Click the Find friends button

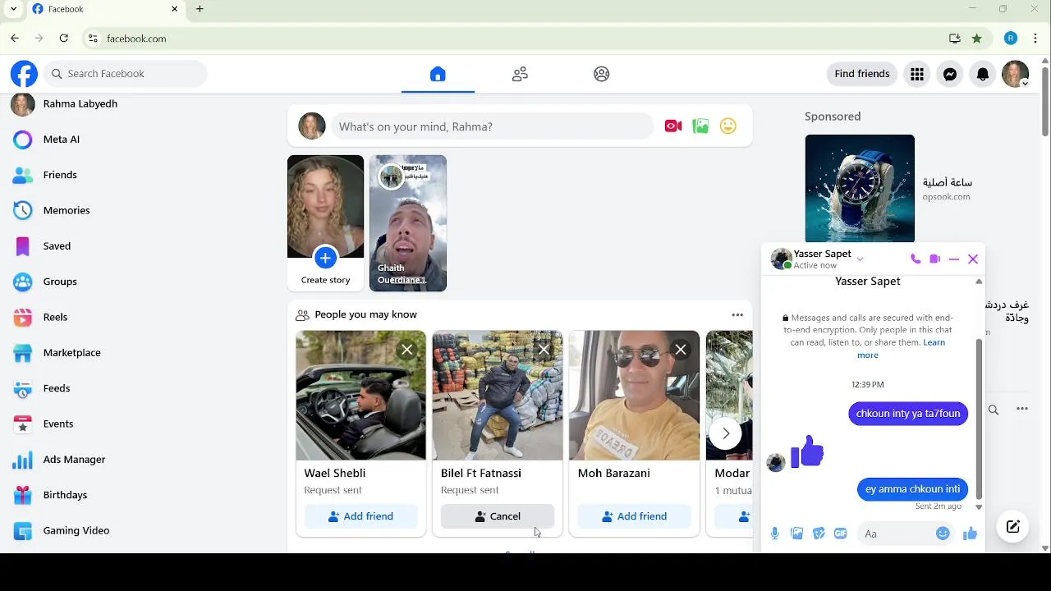(862, 74)
